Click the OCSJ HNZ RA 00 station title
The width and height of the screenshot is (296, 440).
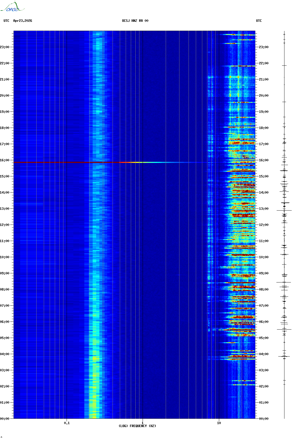tap(135, 21)
